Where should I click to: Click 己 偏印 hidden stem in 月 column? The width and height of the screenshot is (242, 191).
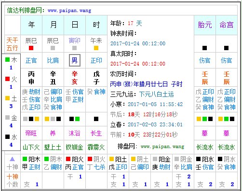[x=53, y=92]
